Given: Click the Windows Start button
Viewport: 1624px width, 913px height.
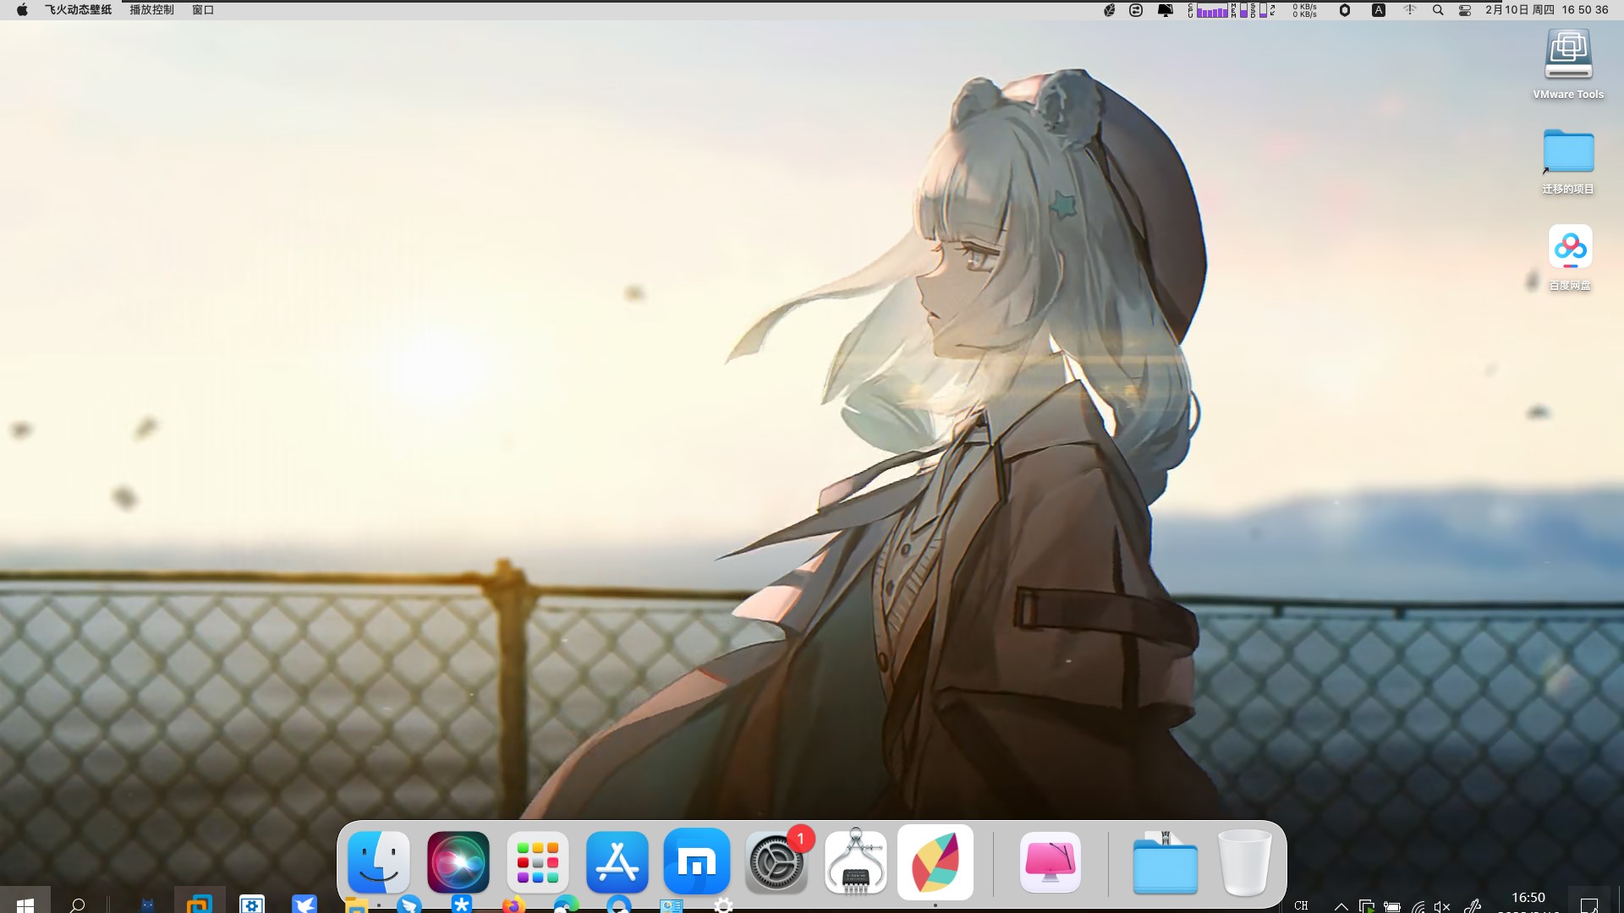Looking at the screenshot, I should (25, 905).
